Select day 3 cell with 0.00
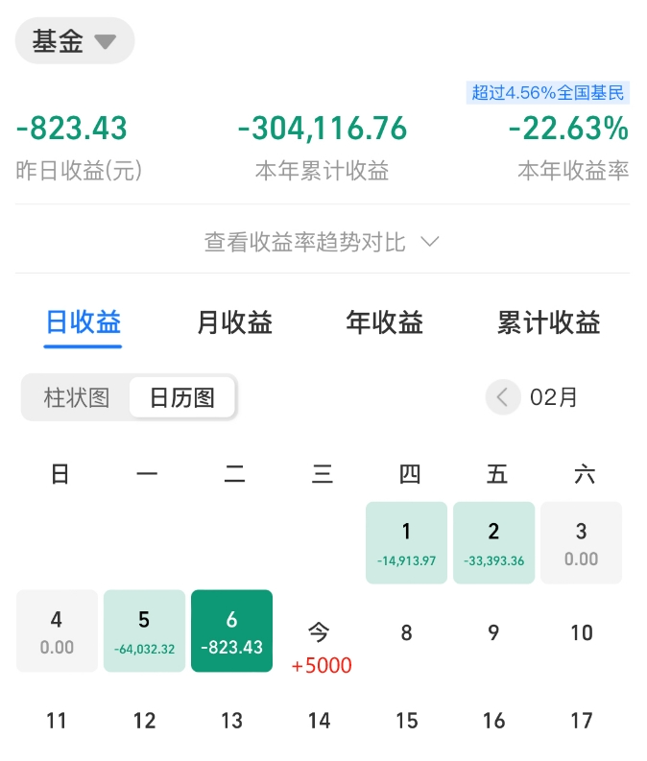The image size is (647, 761). (581, 542)
